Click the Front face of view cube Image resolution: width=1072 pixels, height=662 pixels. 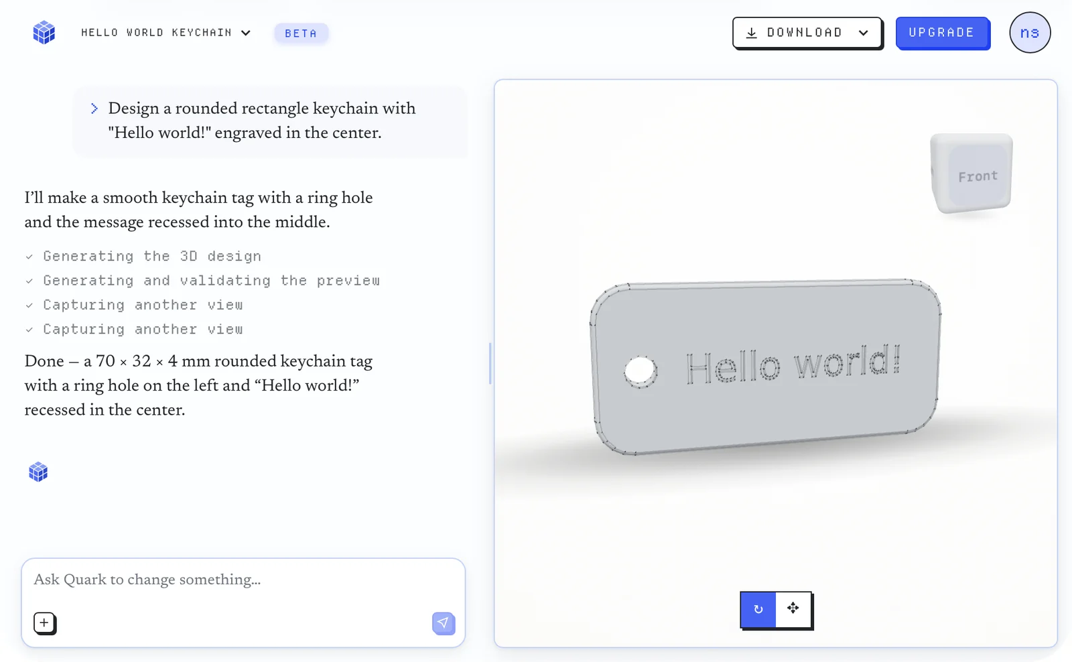[978, 176]
